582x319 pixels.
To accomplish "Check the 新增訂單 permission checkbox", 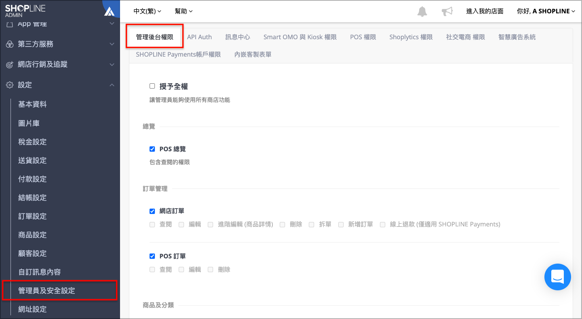I will 341,224.
